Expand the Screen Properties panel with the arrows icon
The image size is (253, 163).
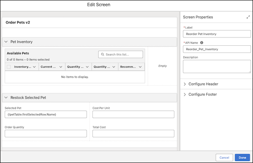248,17
